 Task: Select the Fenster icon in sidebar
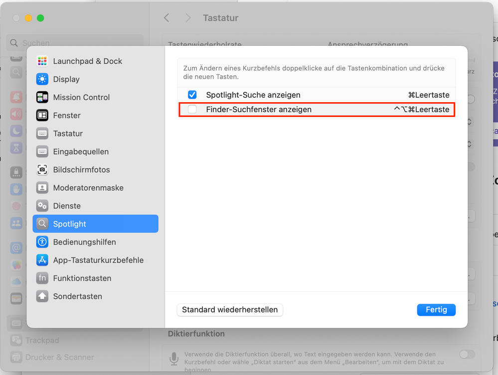tap(42, 116)
